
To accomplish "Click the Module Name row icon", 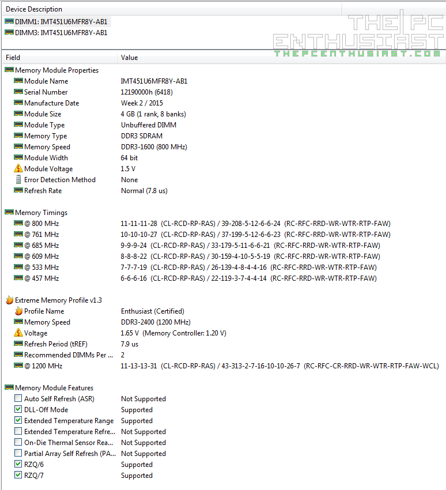I will 18,81.
